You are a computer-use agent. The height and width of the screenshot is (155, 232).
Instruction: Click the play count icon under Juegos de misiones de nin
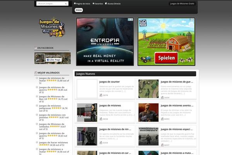tap(101, 143)
